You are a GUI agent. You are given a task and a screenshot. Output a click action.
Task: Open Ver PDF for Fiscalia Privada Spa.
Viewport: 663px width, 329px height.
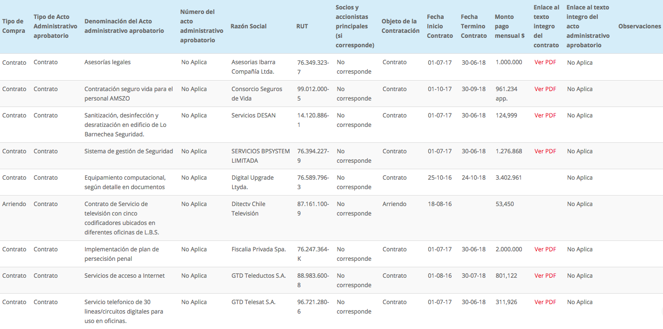pos(545,249)
